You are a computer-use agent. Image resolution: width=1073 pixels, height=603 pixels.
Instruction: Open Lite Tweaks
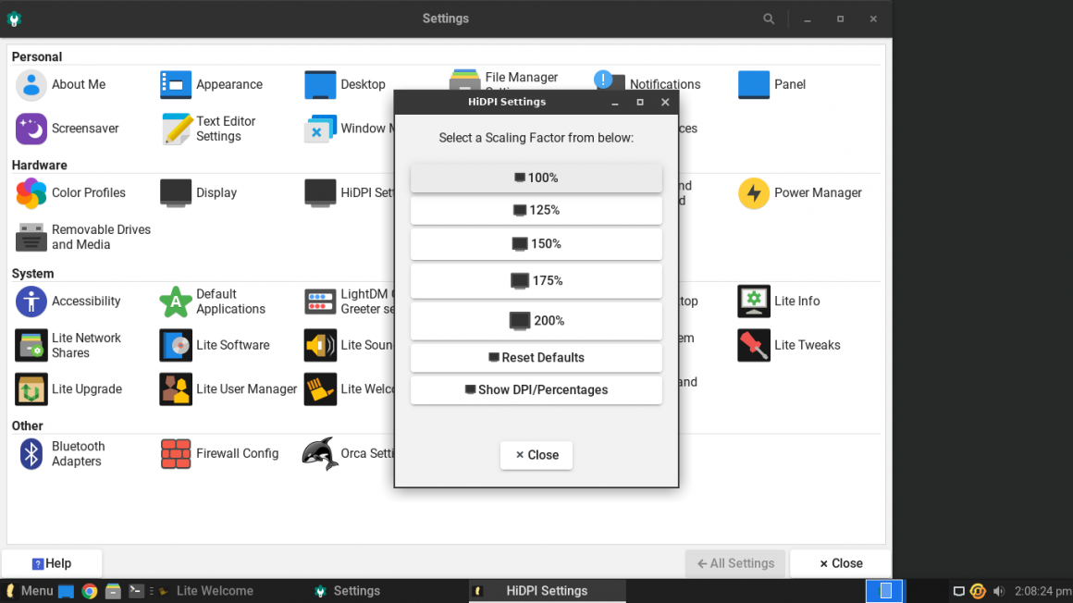point(806,345)
